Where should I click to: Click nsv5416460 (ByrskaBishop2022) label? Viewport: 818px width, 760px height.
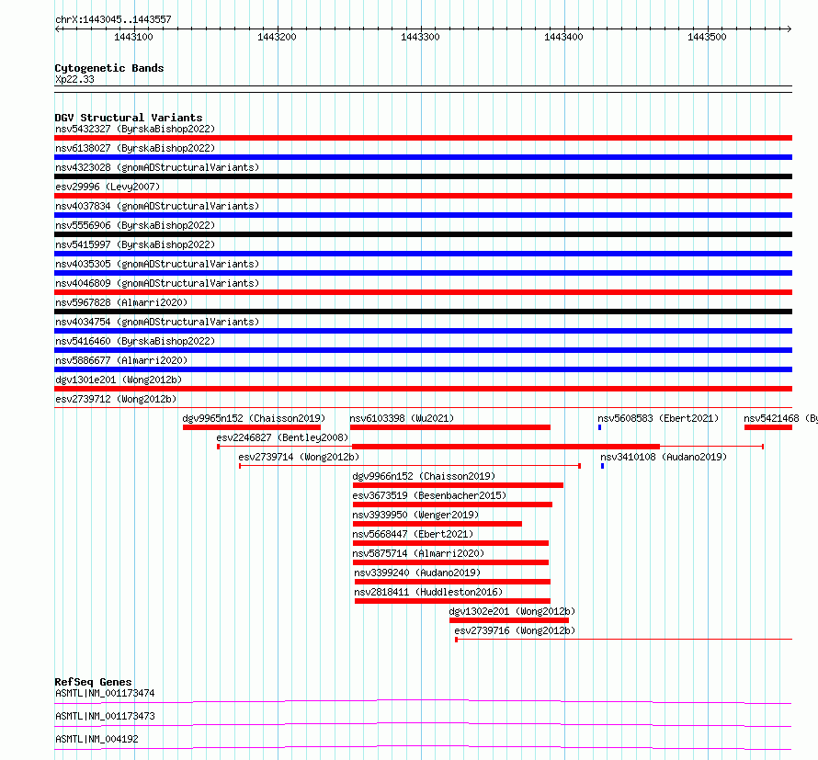coord(135,341)
